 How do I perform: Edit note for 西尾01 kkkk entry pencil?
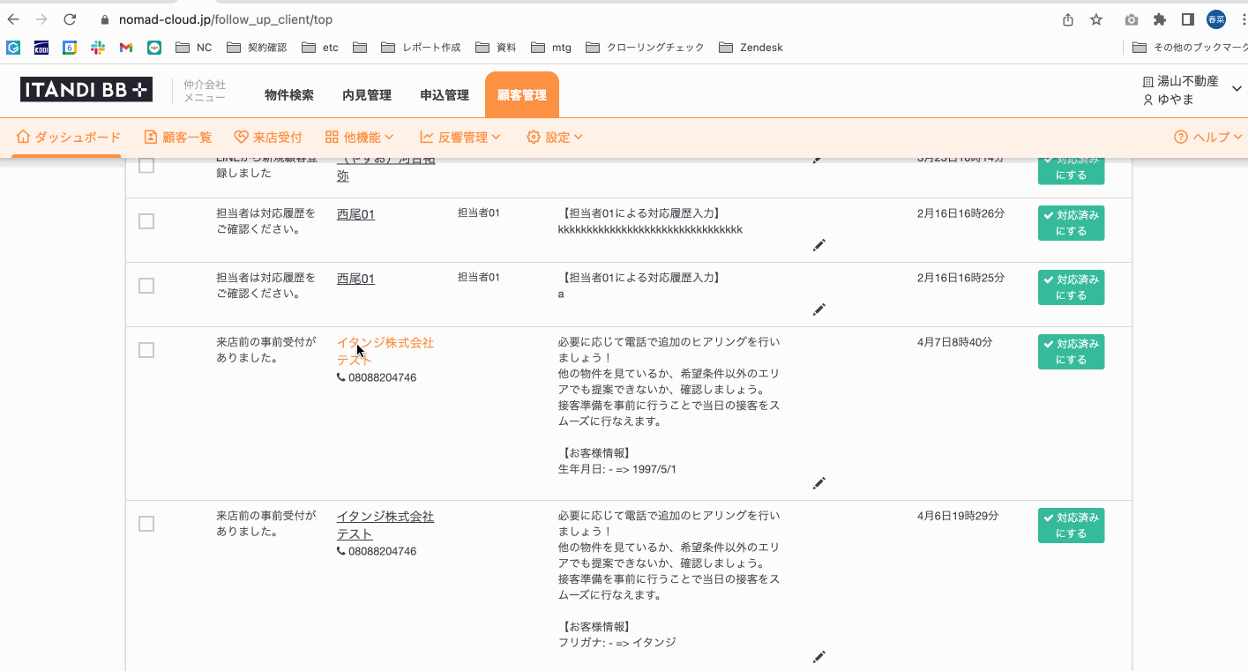(819, 245)
